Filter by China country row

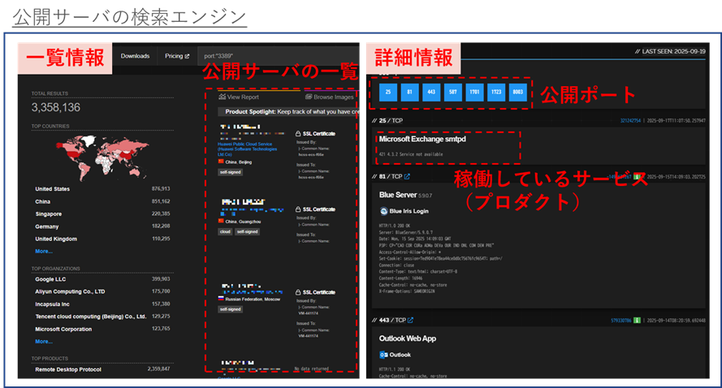point(102,201)
